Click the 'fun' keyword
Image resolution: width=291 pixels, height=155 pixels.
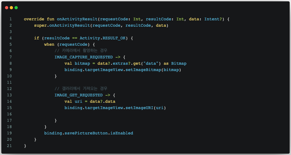coord(51,19)
